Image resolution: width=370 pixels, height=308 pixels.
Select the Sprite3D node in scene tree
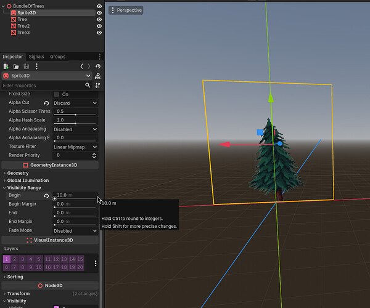[x=27, y=13]
